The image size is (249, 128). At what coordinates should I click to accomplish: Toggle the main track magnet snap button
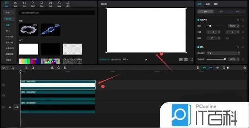pos(204,68)
